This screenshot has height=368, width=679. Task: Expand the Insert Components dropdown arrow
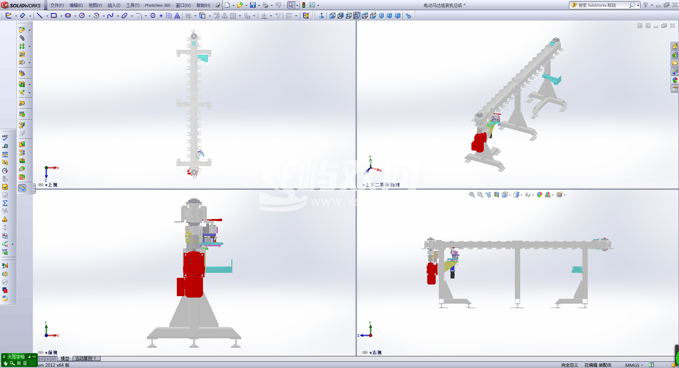pos(29,30)
